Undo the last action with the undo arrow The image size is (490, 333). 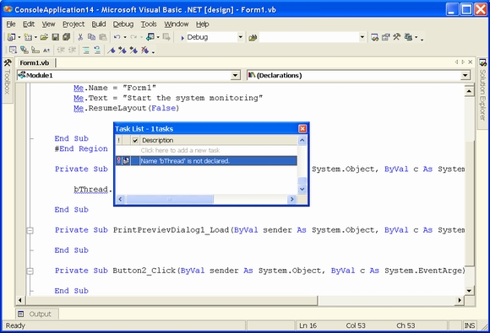[x=117, y=37]
